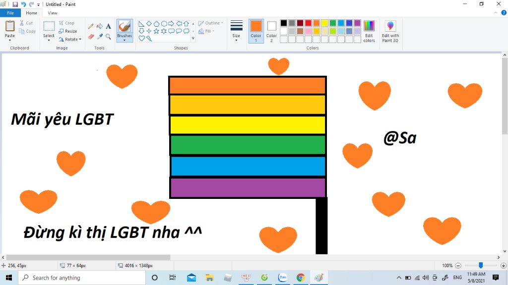
Task: Click the Copy button
Action: [27, 31]
